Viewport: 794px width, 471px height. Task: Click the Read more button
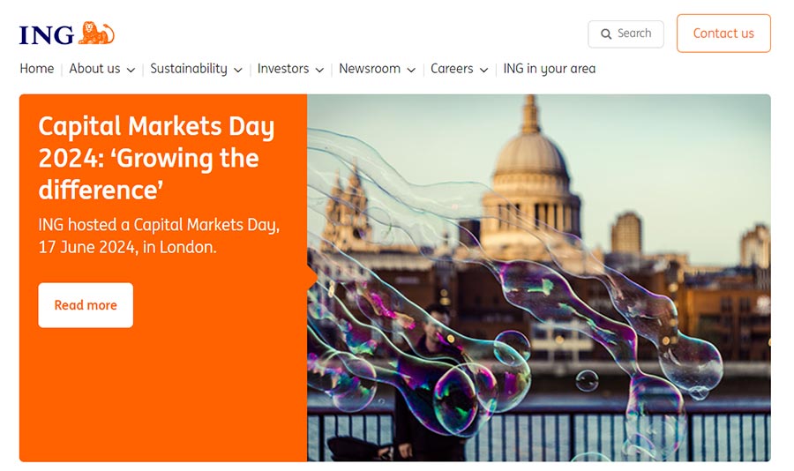(86, 305)
